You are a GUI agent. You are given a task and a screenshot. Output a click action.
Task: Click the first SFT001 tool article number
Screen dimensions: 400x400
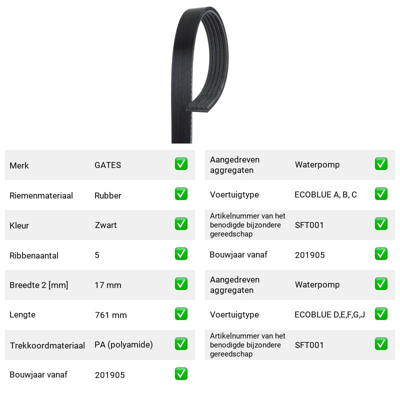[x=309, y=225]
